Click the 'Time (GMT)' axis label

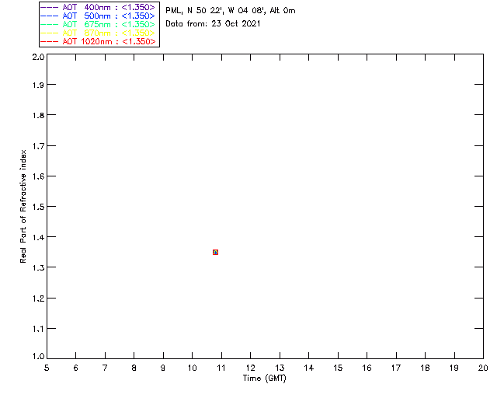(264, 379)
